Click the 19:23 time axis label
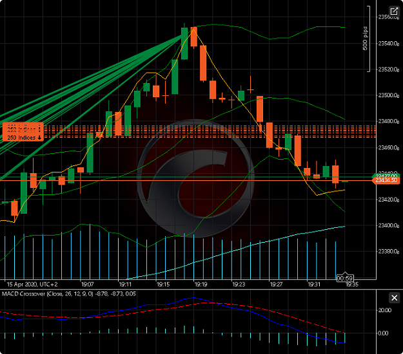The height and width of the screenshot is (354, 403). click(x=239, y=284)
